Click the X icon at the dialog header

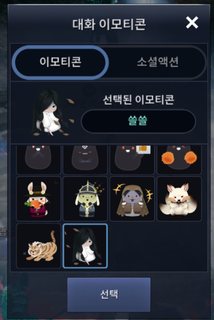[x=192, y=23]
